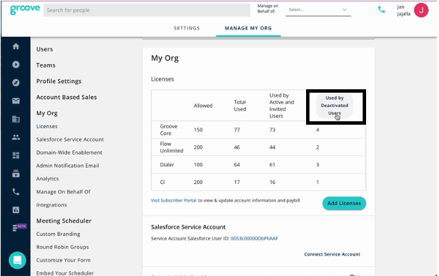
Task: Click the compass icon in left sidebar
Action: click(x=16, y=83)
